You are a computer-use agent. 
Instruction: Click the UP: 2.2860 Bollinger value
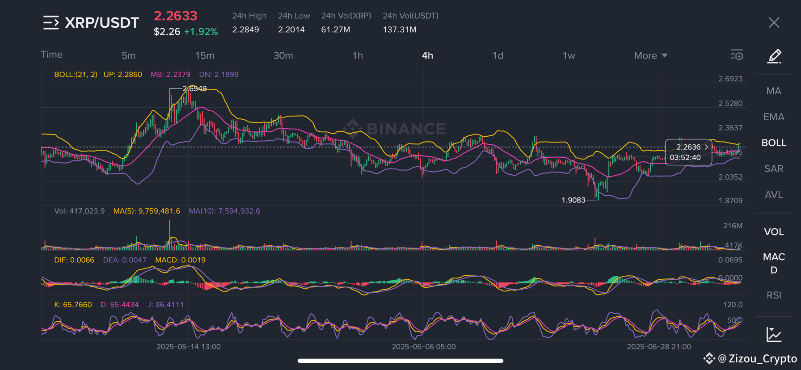click(x=122, y=75)
